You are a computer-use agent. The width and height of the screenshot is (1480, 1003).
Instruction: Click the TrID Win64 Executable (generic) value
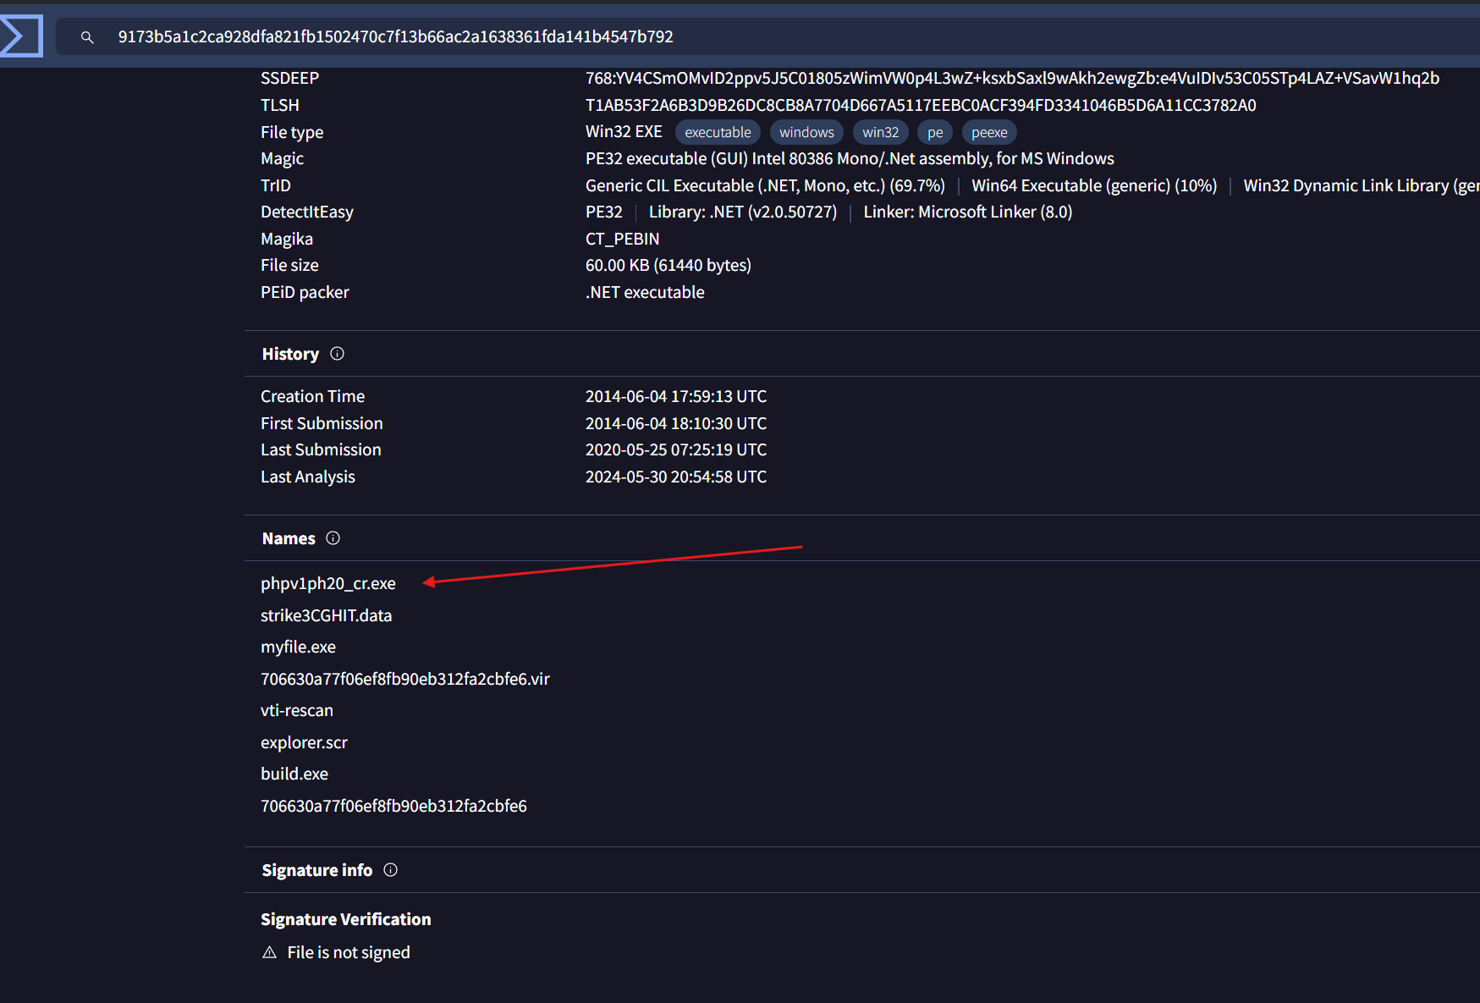click(x=1094, y=185)
